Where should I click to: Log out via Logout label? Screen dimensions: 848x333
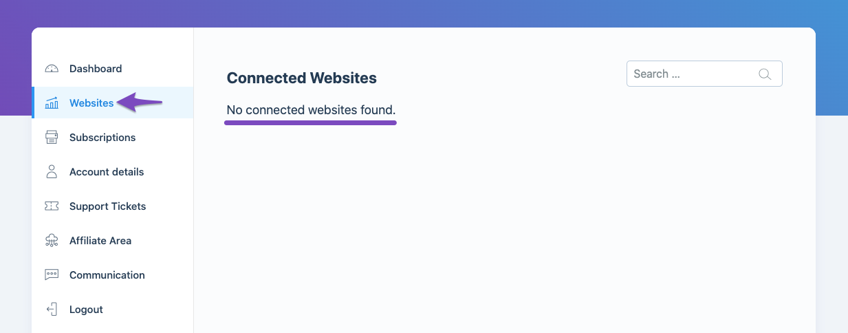86,310
